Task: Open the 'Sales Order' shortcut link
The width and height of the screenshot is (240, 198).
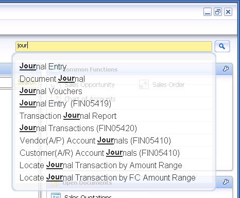Action: (x=168, y=85)
